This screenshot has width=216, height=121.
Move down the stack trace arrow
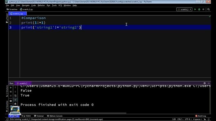click(x=15, y=92)
